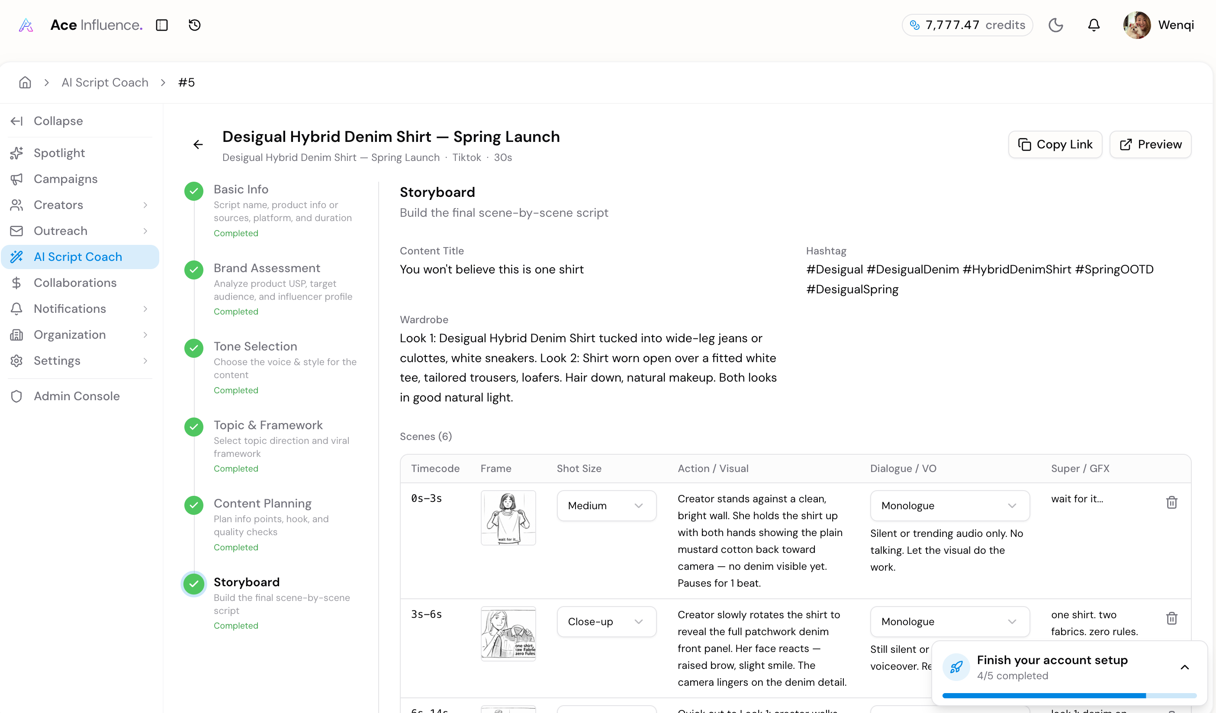This screenshot has width=1216, height=713.
Task: Click the account setup progress bar
Action: click(1069, 695)
